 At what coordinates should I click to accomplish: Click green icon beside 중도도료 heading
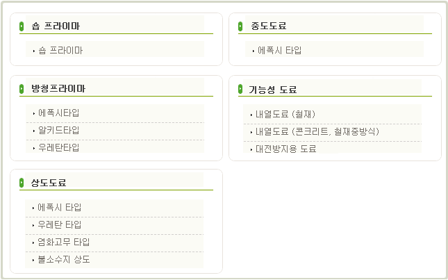[240, 26]
